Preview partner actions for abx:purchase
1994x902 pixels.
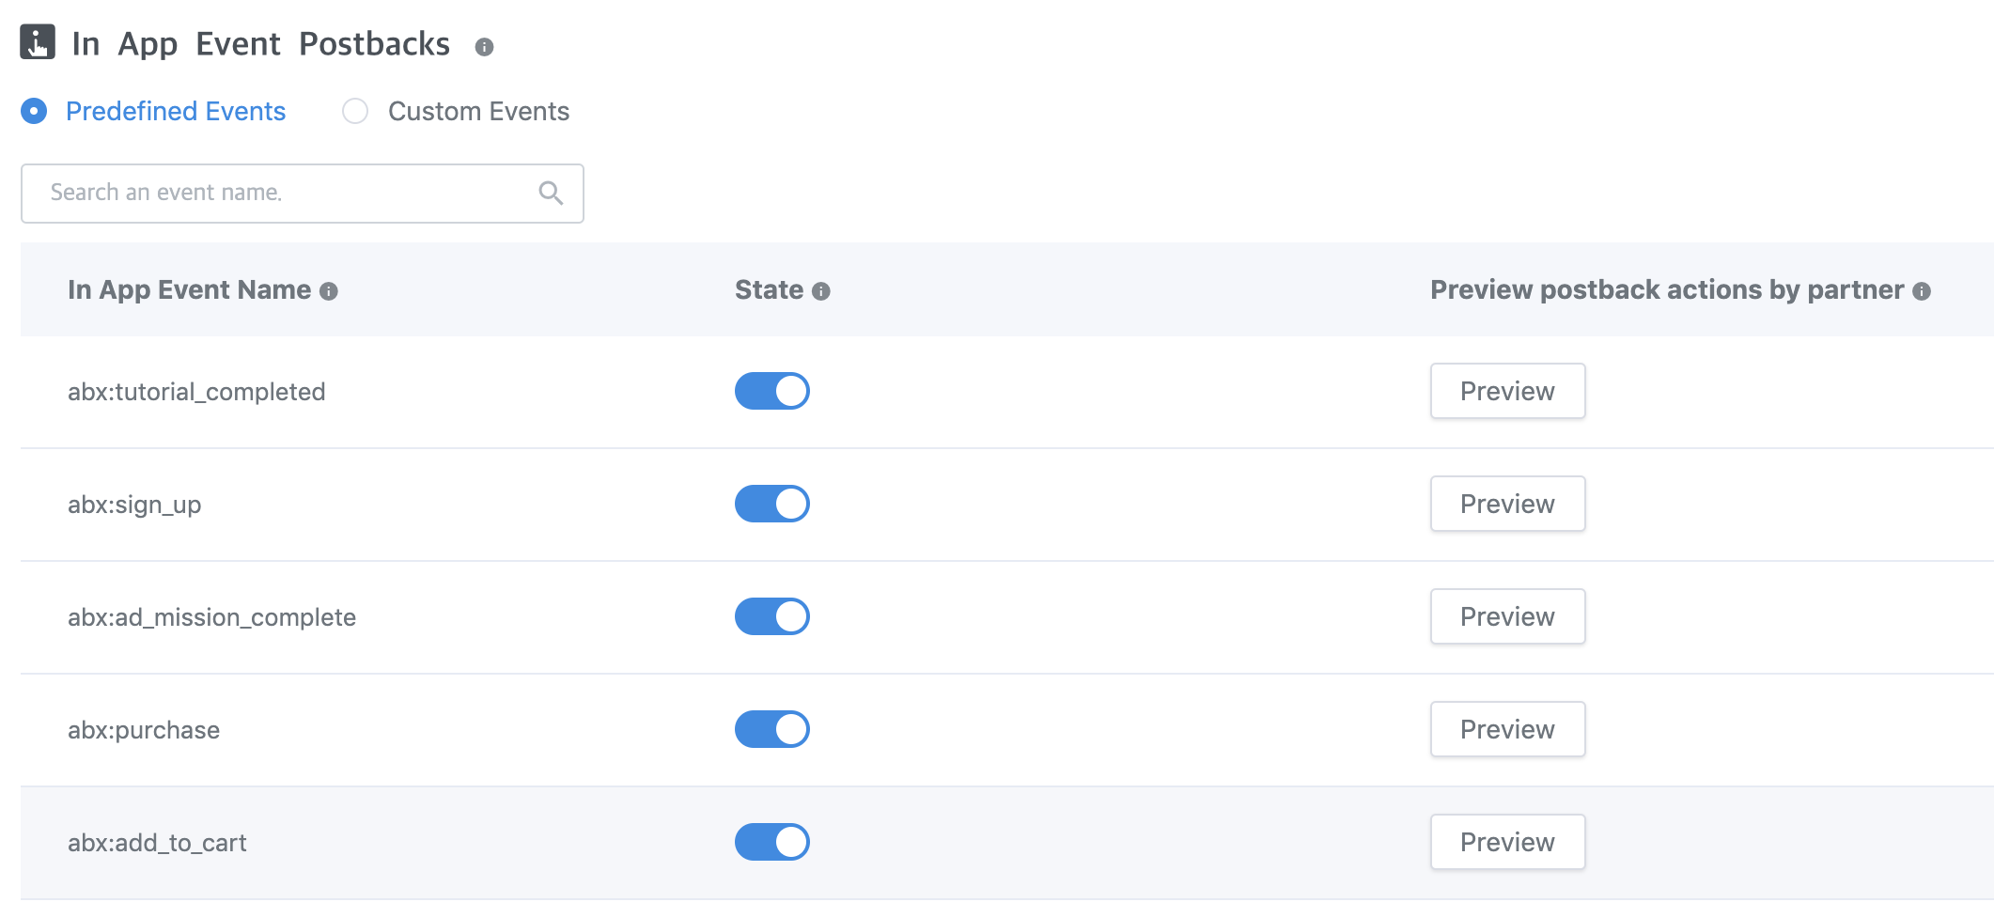click(x=1506, y=729)
